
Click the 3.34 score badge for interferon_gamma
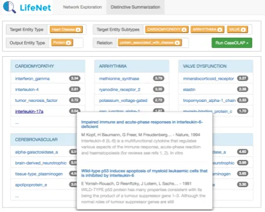(75, 78)
